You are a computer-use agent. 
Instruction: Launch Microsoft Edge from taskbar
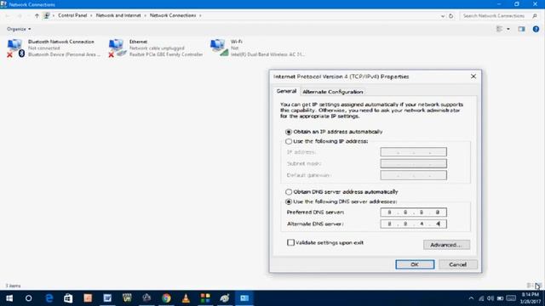click(49, 298)
